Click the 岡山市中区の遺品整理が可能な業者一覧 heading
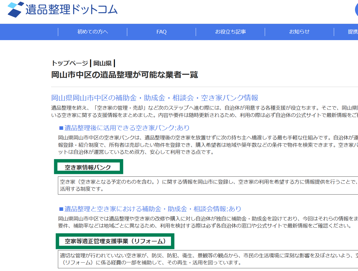Viewport: 358px width, 271px height. (x=124, y=75)
